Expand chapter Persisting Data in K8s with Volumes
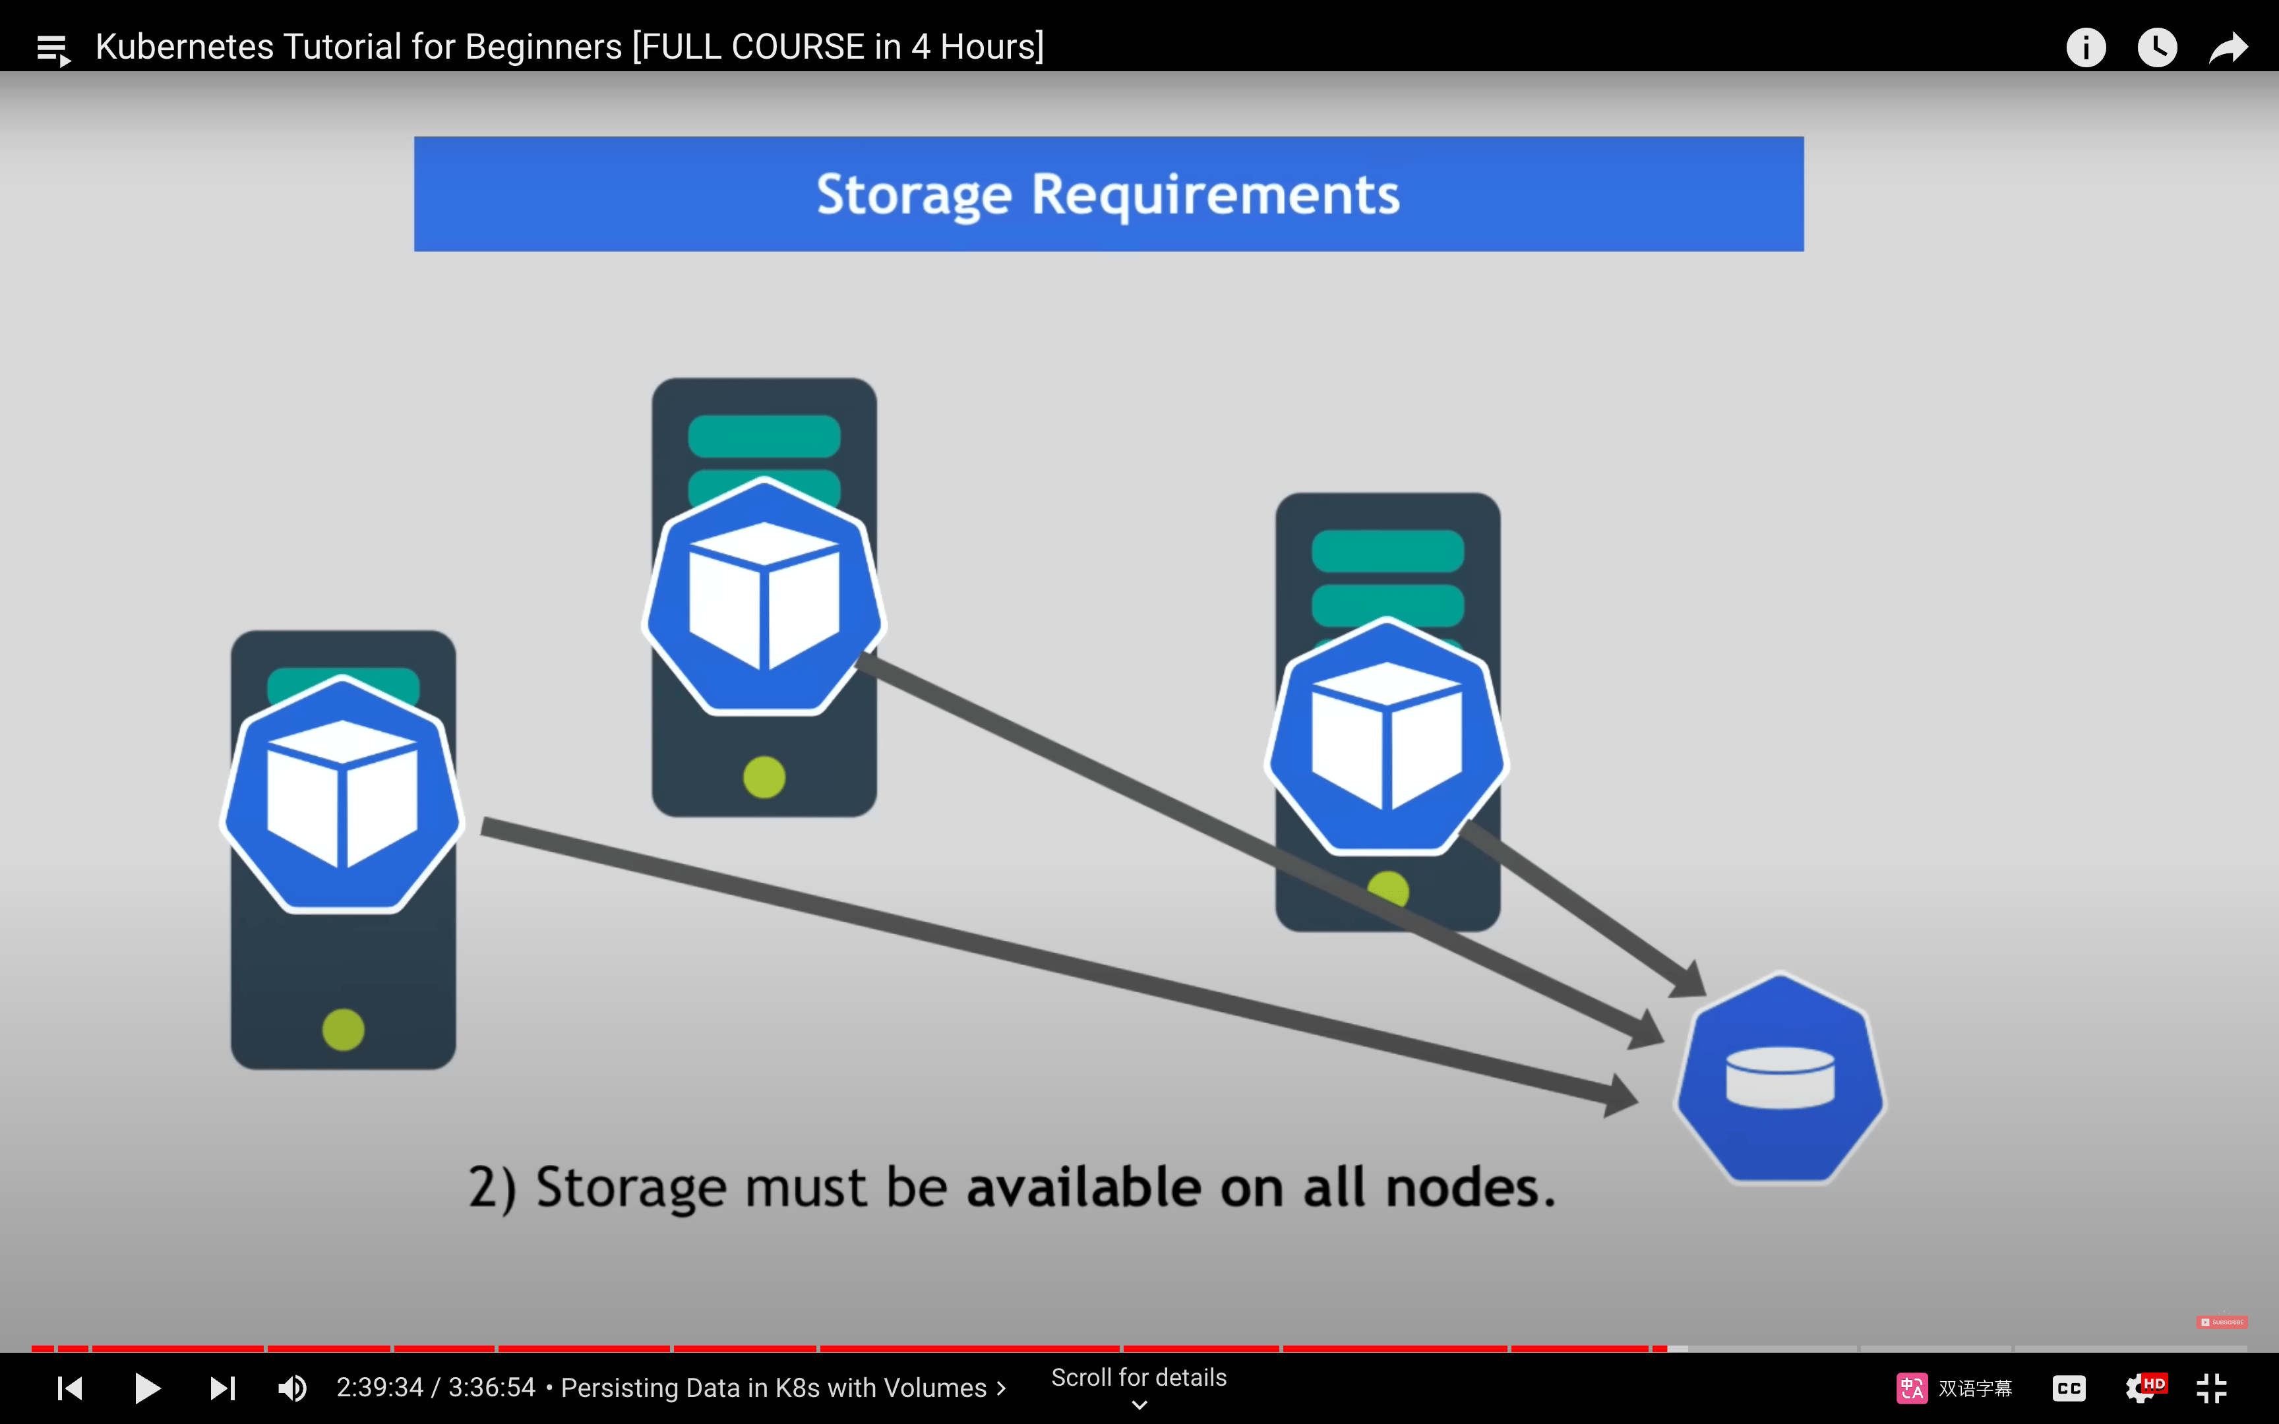The width and height of the screenshot is (2279, 1424). (783, 1388)
